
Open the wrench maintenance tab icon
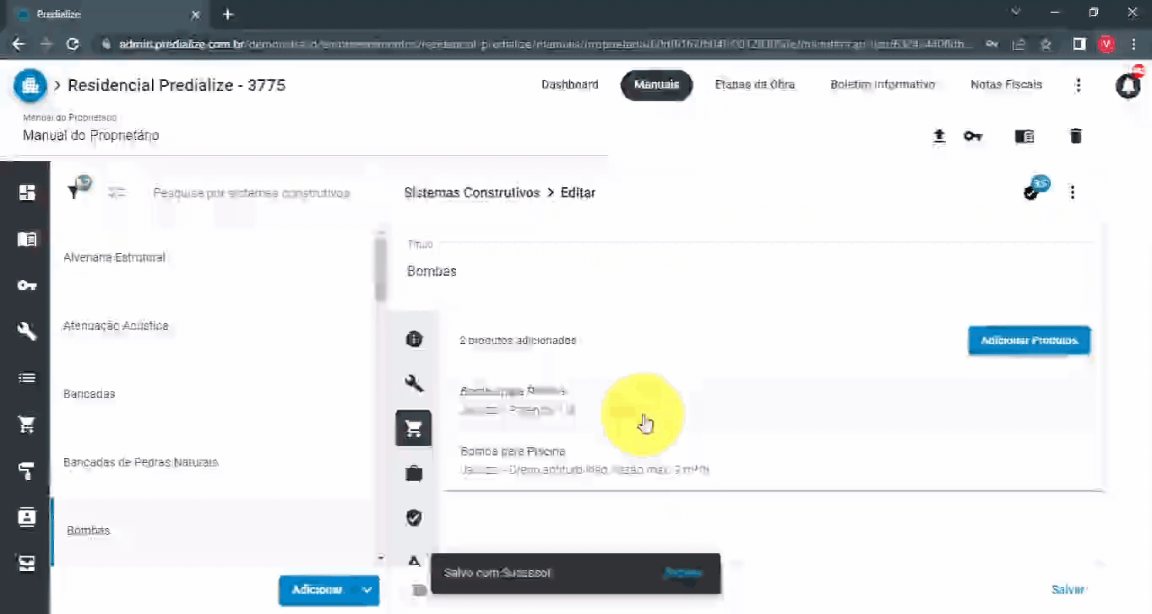pos(414,384)
